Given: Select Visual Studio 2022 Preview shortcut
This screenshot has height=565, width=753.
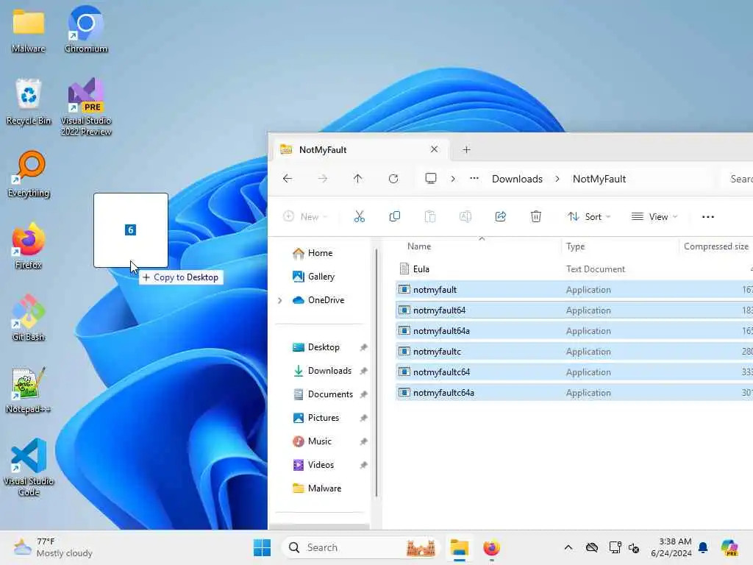Looking at the screenshot, I should 86,107.
